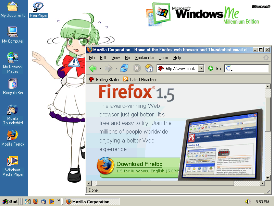Image resolution: width=274 pixels, height=206 pixels.
Task: Open RealPlayer desktop shortcut
Action: 38,9
